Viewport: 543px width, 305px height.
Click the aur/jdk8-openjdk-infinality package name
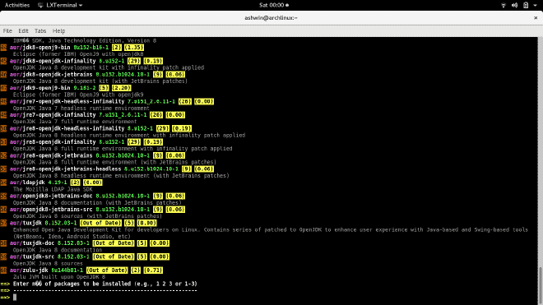click(53, 61)
